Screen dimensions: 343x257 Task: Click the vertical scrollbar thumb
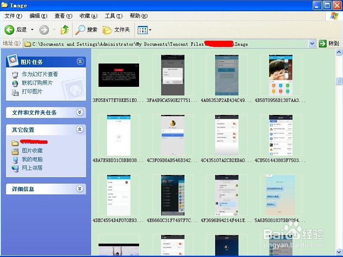click(x=339, y=81)
